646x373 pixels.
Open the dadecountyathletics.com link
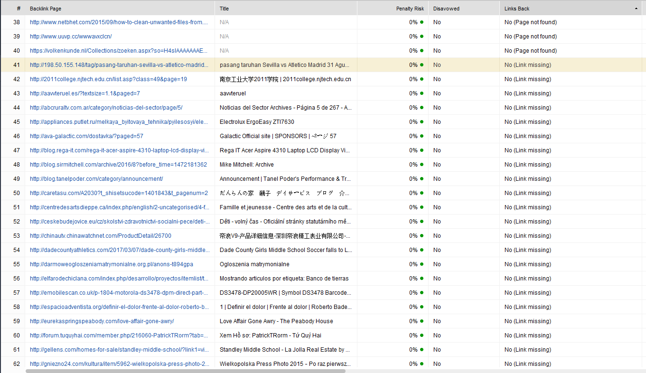pos(119,250)
